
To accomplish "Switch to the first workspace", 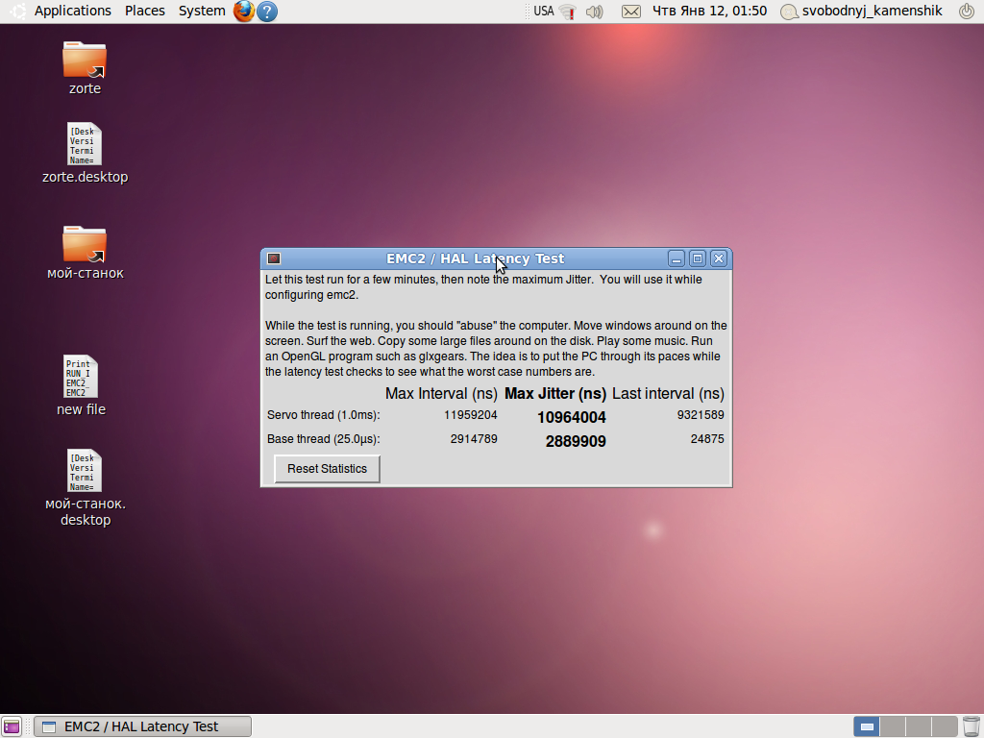I will pos(867,726).
